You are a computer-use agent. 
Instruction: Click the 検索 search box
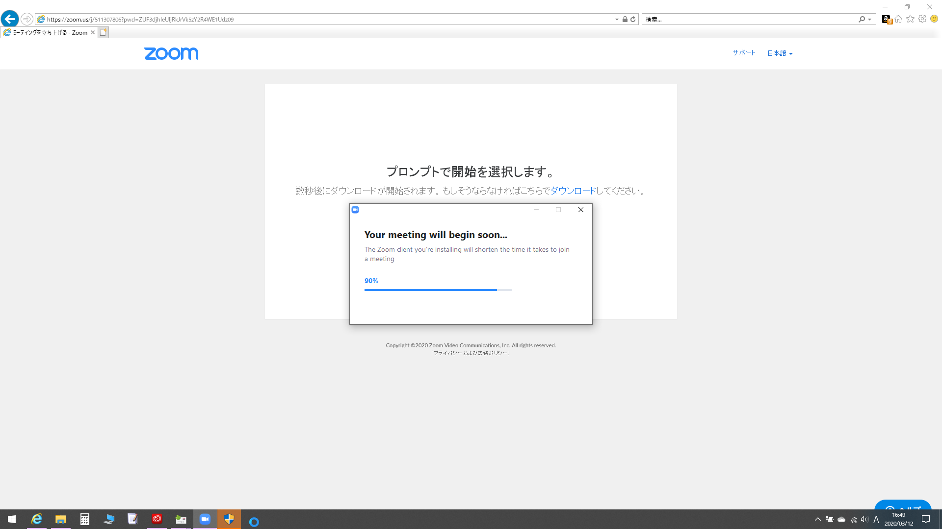pos(750,19)
